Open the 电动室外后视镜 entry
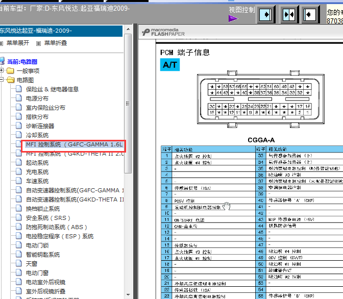 [x=45, y=282]
